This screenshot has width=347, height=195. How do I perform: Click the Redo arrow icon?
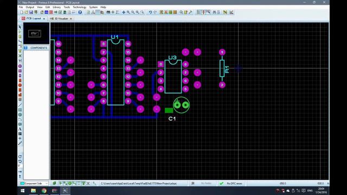(x=155, y=12)
